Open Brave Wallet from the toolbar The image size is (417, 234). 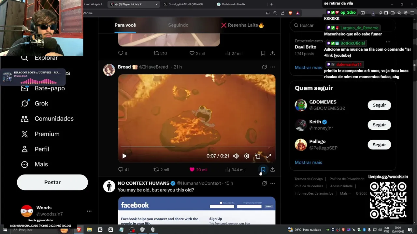(393, 13)
